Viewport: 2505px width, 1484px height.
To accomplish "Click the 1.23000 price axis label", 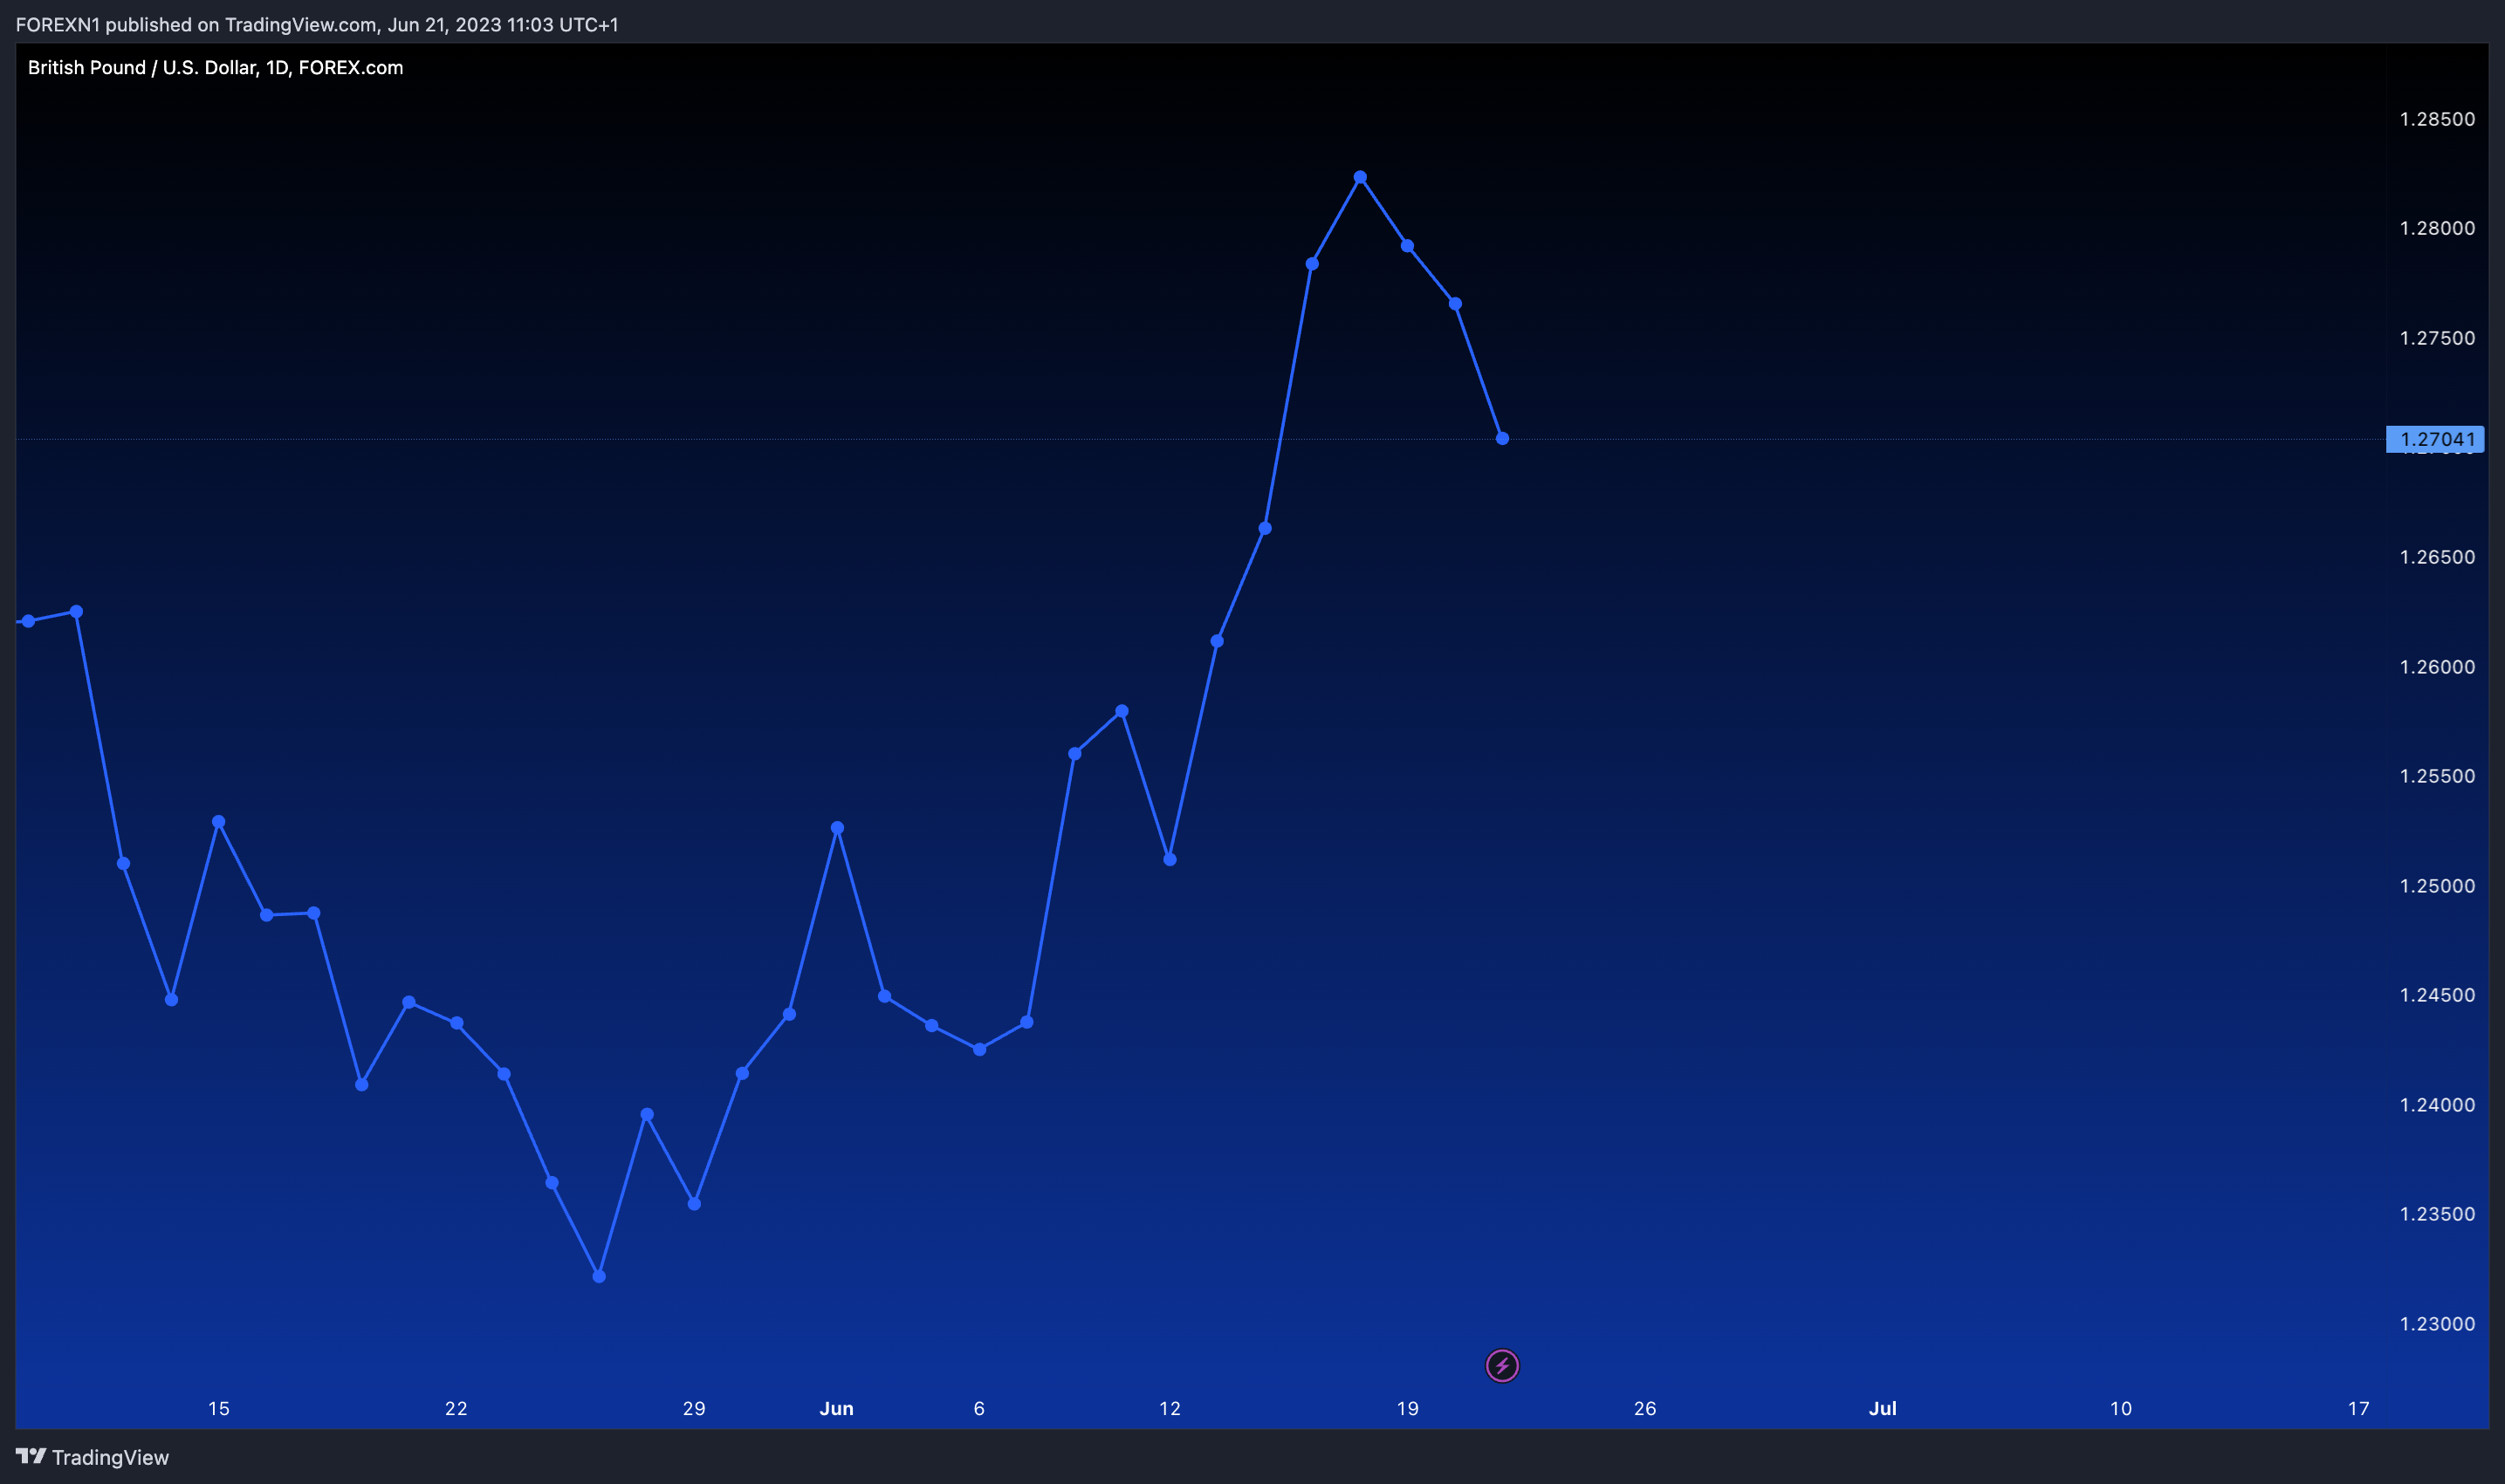I will pos(2437,1324).
